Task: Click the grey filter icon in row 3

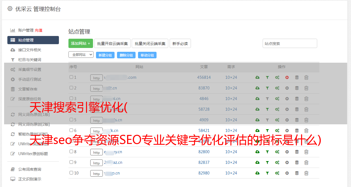Action: (267, 99)
